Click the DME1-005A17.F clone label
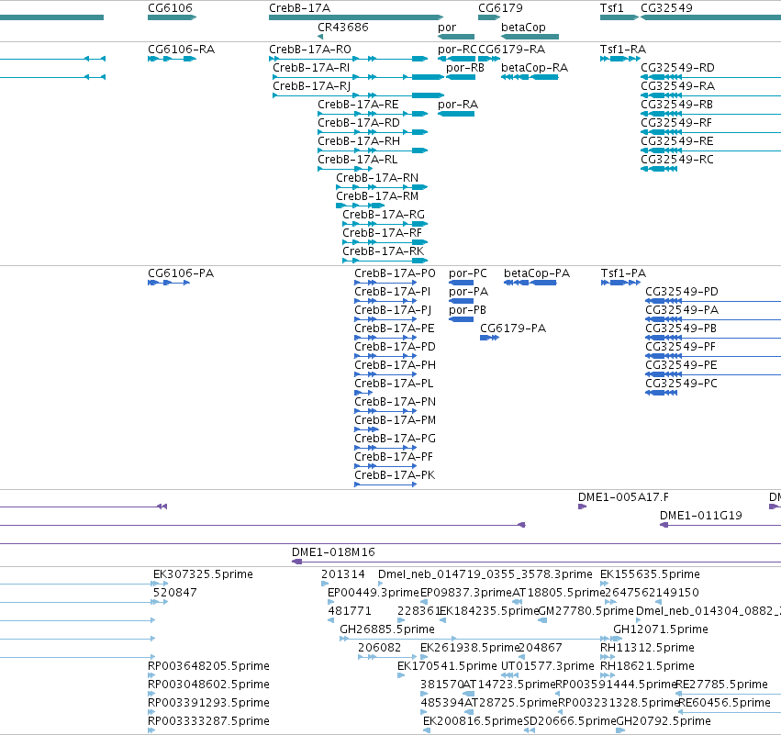781x735 pixels. pos(623,497)
